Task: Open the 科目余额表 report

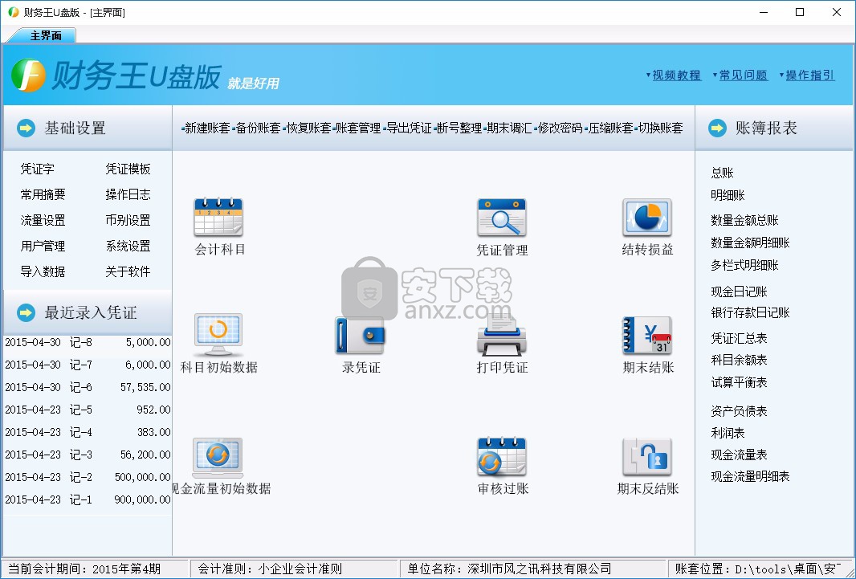Action: tap(740, 360)
